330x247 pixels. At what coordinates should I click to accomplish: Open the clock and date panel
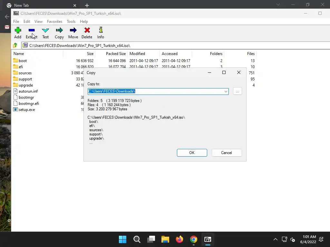point(308,239)
